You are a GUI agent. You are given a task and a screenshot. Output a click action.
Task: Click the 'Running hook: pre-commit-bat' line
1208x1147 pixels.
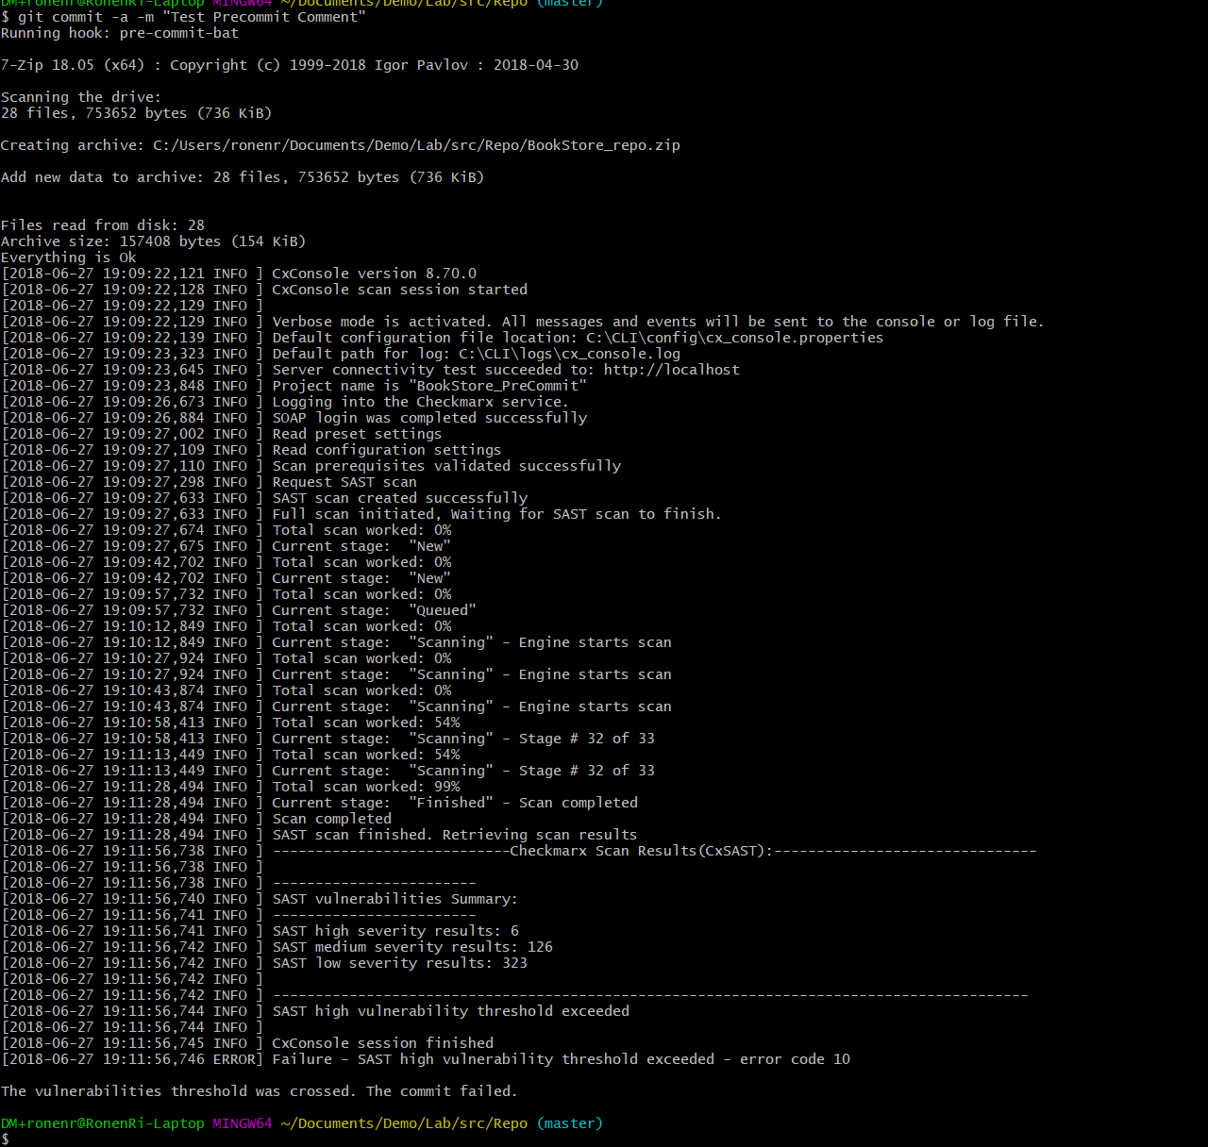[120, 33]
